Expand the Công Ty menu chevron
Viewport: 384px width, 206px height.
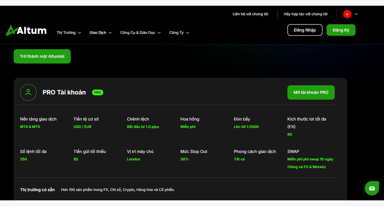[188, 33]
